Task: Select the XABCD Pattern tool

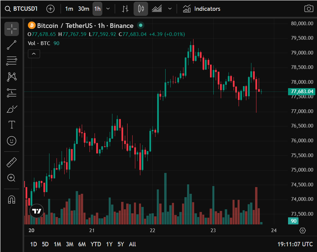Action: (12, 77)
